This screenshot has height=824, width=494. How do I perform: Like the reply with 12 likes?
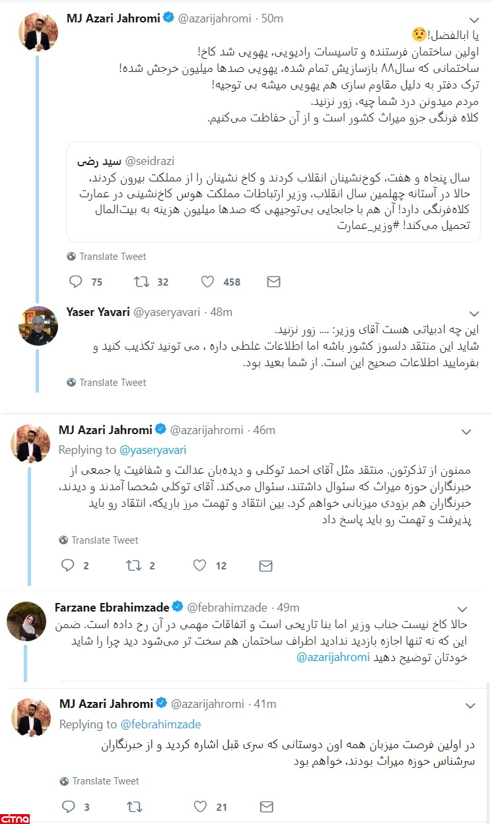pos(200,565)
